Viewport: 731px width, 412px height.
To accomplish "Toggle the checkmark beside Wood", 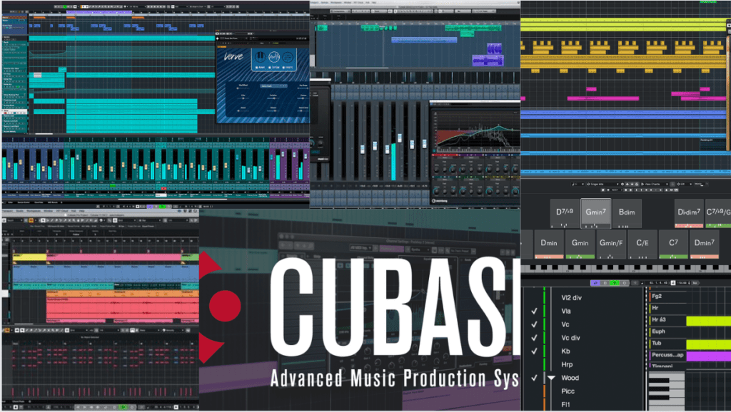I will [534, 378].
